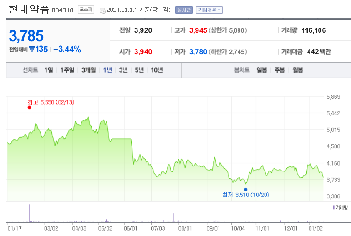Open the 월봉 candlestick chart

coord(298,70)
